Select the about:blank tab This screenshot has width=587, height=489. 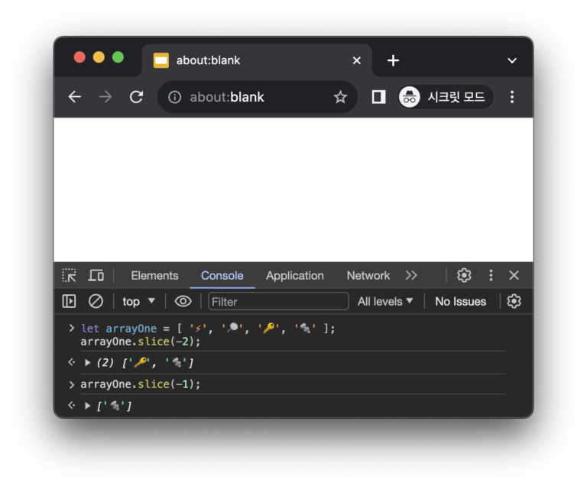pos(257,60)
